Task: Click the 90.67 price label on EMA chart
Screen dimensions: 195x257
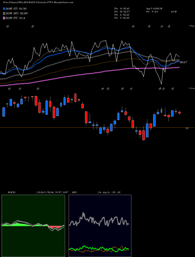Action: point(183,62)
